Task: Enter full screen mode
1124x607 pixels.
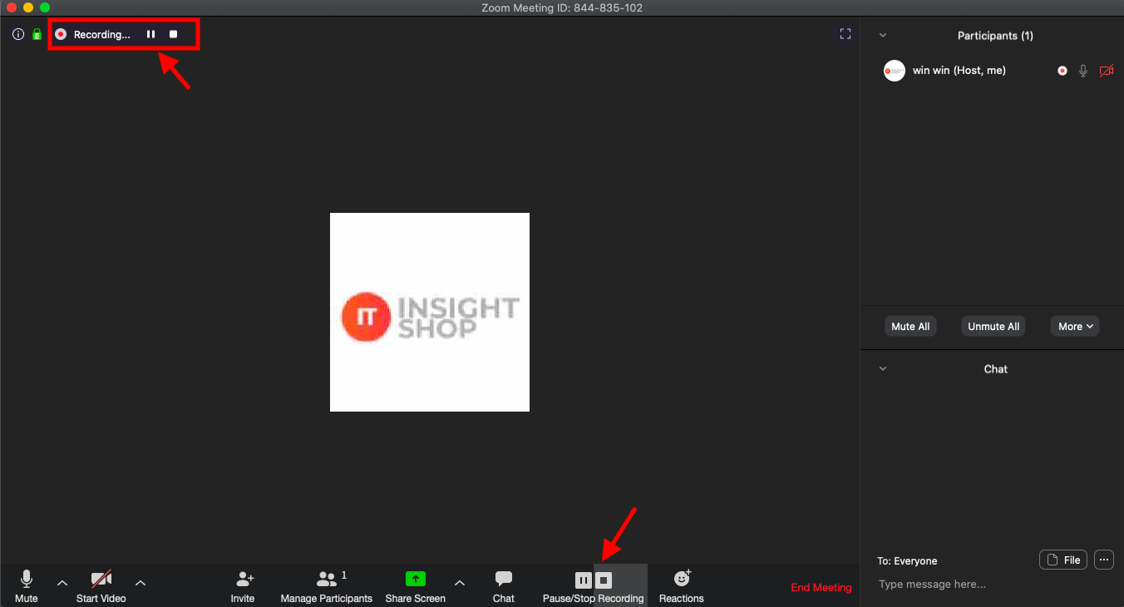Action: pos(845,34)
